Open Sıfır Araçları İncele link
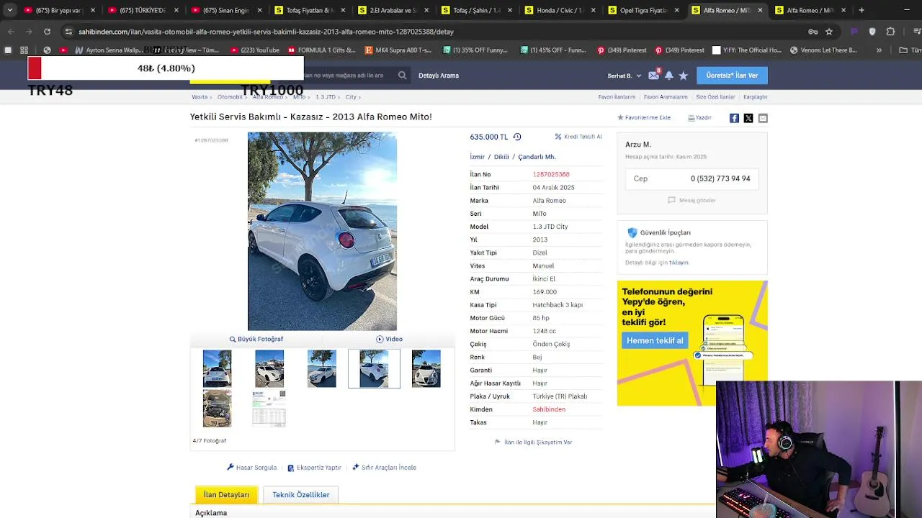Viewport: 922px width, 518px height. tap(384, 468)
